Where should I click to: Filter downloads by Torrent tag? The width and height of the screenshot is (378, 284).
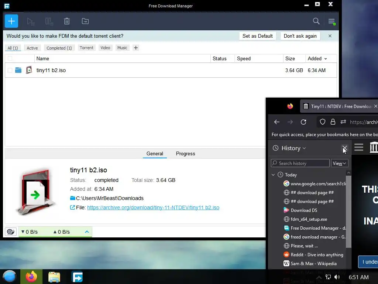(x=86, y=48)
